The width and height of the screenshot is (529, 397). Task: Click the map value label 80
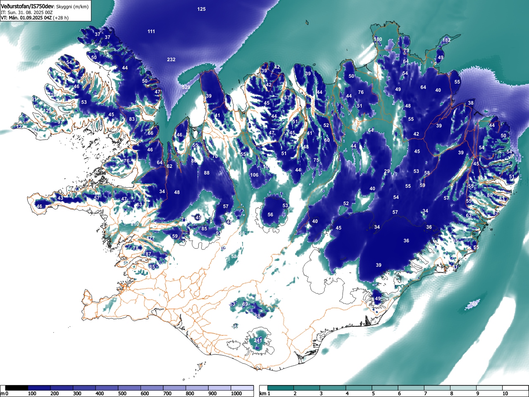point(490,195)
